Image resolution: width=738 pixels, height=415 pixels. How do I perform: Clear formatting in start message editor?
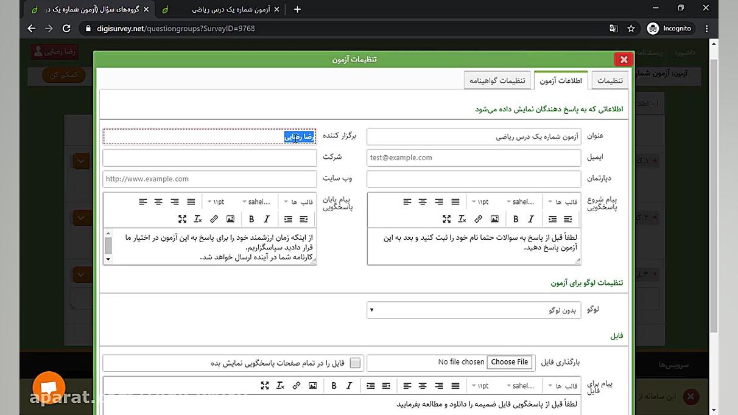(x=462, y=219)
